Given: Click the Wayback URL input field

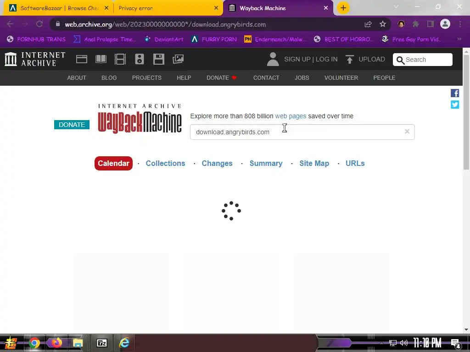Looking at the screenshot, I should point(302,132).
